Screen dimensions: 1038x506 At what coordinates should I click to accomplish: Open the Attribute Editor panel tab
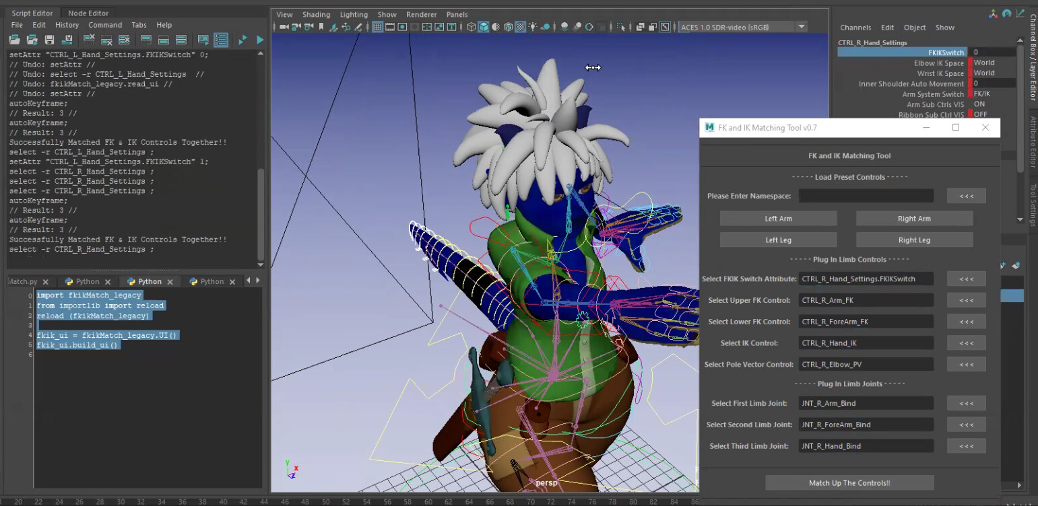pyautogui.click(x=1033, y=146)
